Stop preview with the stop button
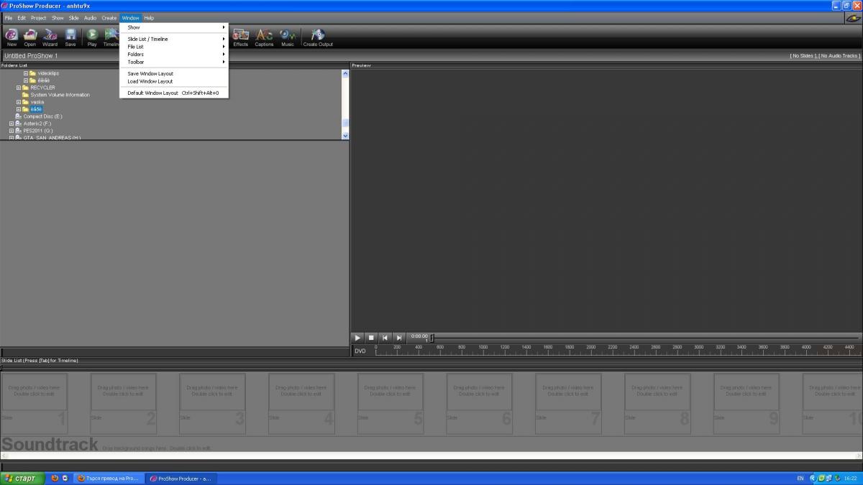Viewport: 863px width, 485px height. pos(371,337)
